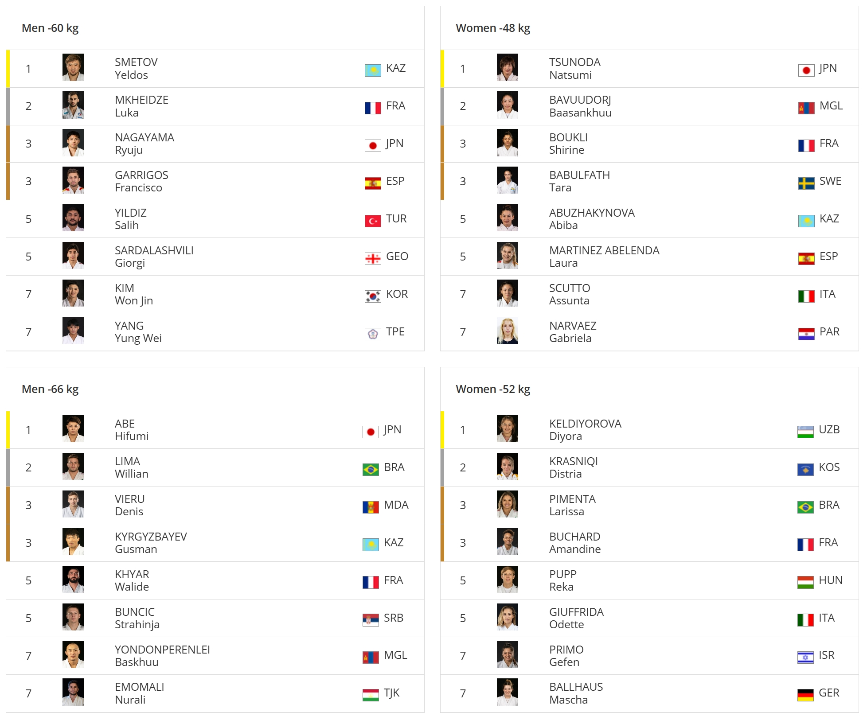Click the Paraguay flag beside NARVAEZ Gabriela
Viewport: 867px width, 720px height.
point(806,334)
